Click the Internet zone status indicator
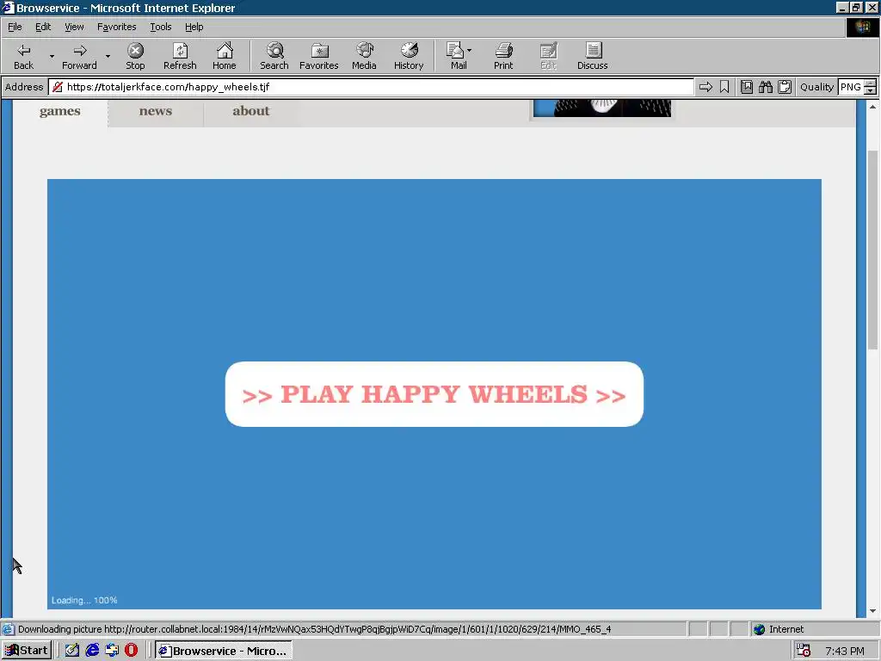This screenshot has width=881, height=661. tap(779, 629)
